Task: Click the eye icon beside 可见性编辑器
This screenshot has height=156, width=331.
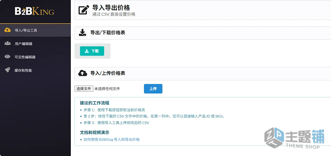Action: click(8, 57)
